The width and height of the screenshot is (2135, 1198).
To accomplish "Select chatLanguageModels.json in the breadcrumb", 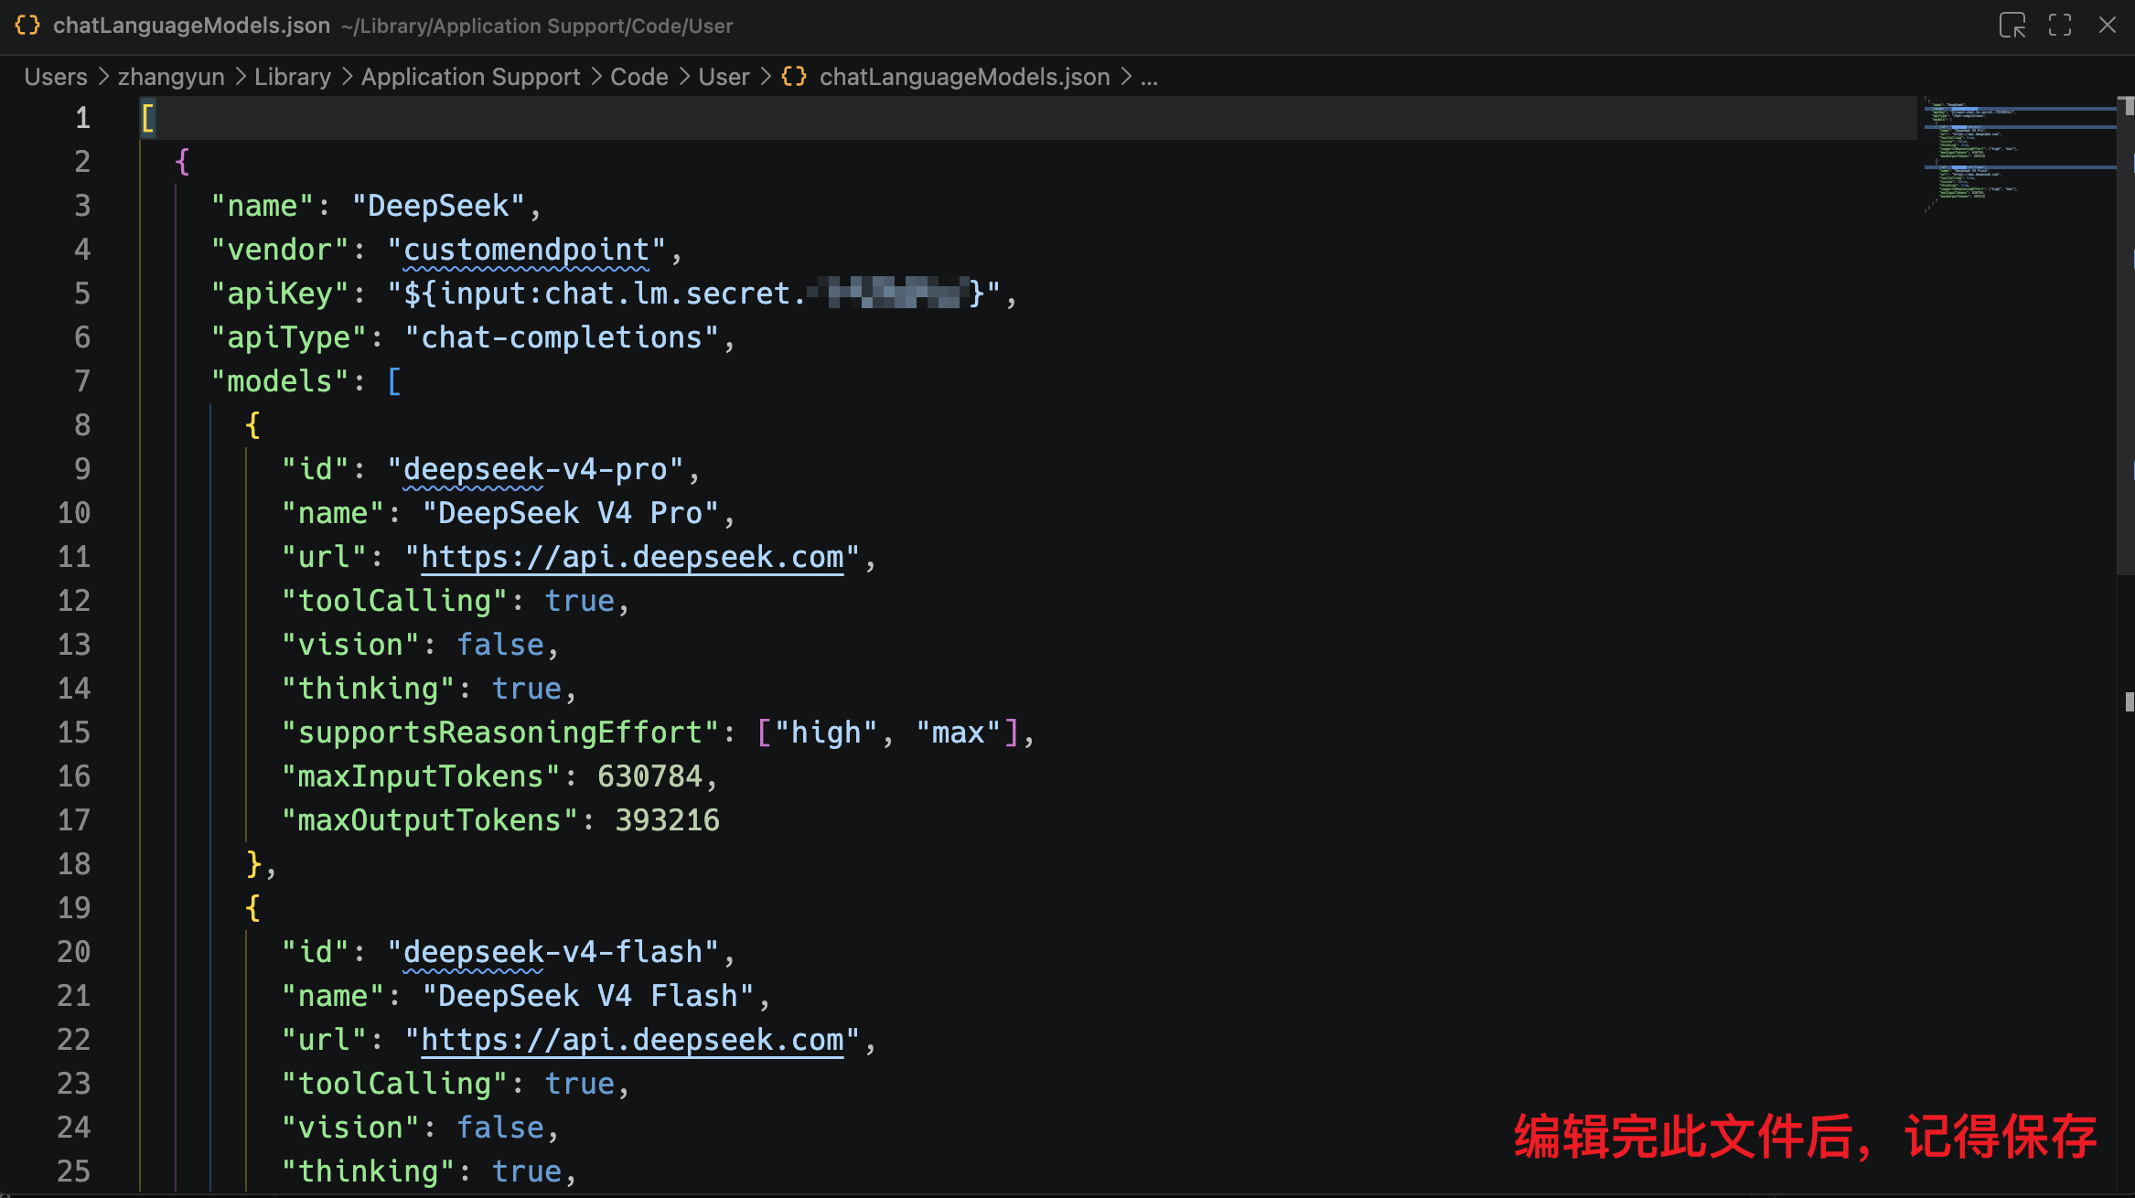I will [x=965, y=77].
